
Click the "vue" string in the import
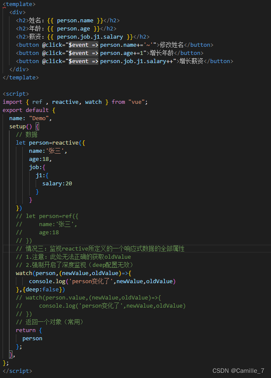point(136,102)
